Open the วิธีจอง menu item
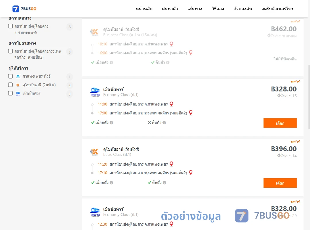The width and height of the screenshot is (310, 230). pos(218,9)
